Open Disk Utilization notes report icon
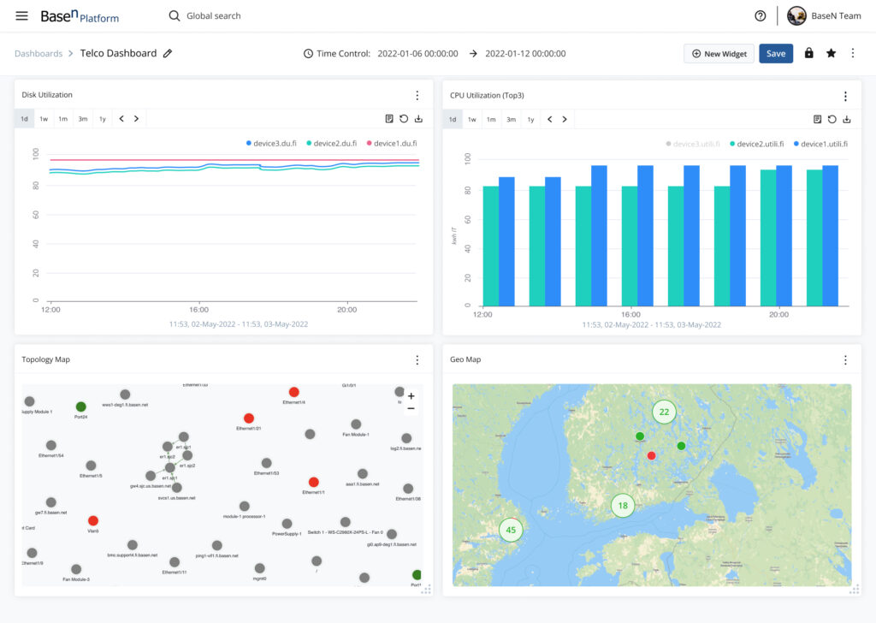Image resolution: width=876 pixels, height=623 pixels. (389, 118)
